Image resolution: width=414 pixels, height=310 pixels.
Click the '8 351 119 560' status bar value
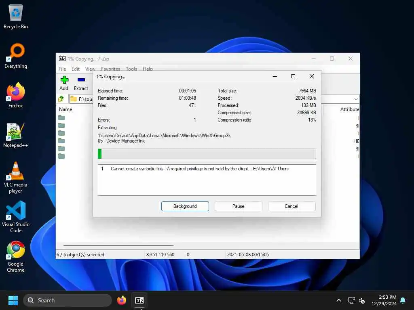(x=160, y=255)
